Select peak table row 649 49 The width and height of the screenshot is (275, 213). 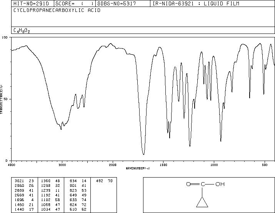coord(78,195)
